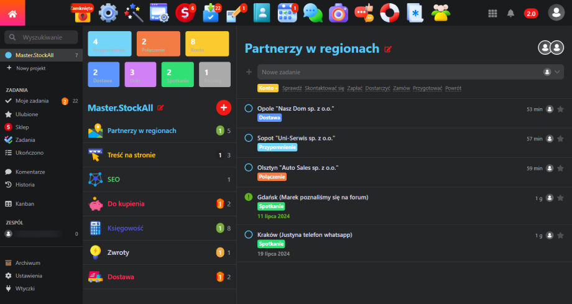Click the red home button
Viewport: 572px width, 304px height.
pos(12,13)
